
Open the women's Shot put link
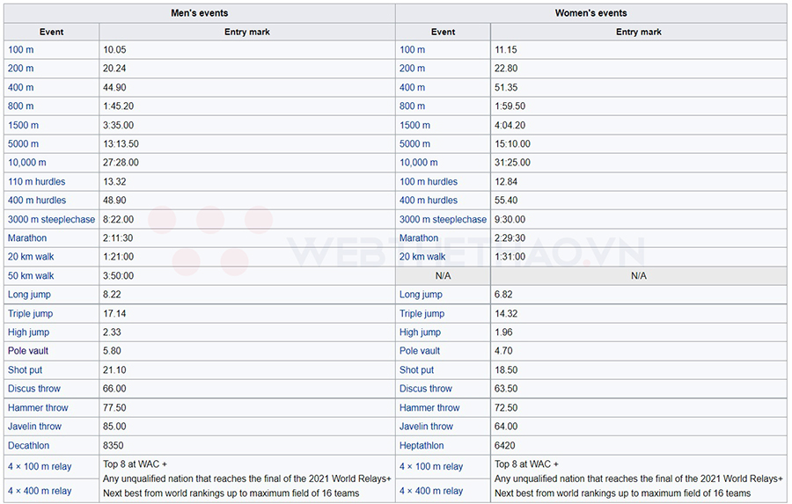pos(417,370)
